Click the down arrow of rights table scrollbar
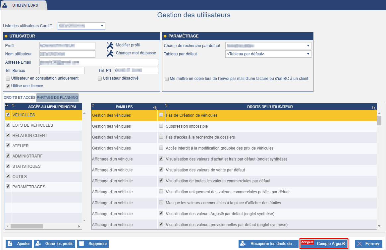 (379, 226)
